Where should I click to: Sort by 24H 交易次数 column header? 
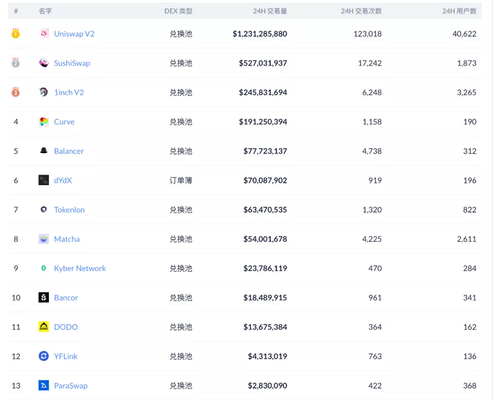click(x=361, y=11)
